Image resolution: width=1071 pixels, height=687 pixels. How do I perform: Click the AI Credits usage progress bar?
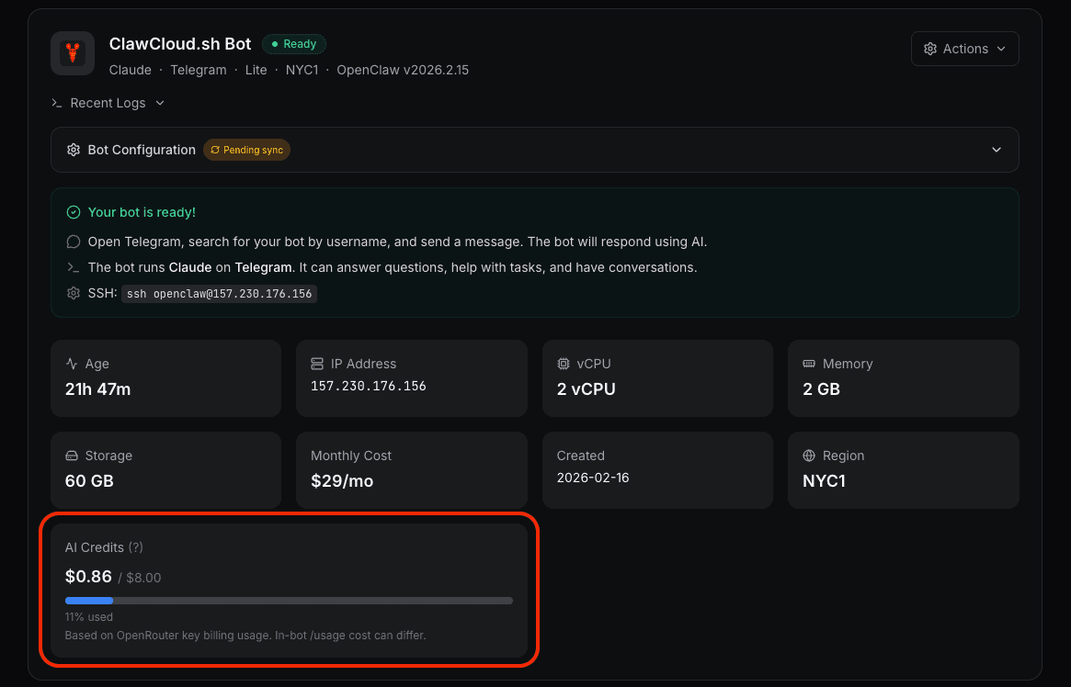(289, 600)
